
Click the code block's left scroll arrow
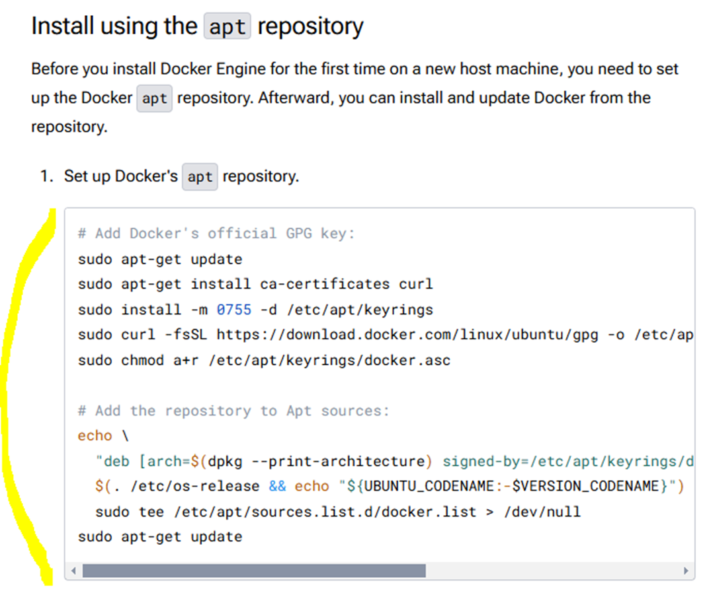pos(73,571)
